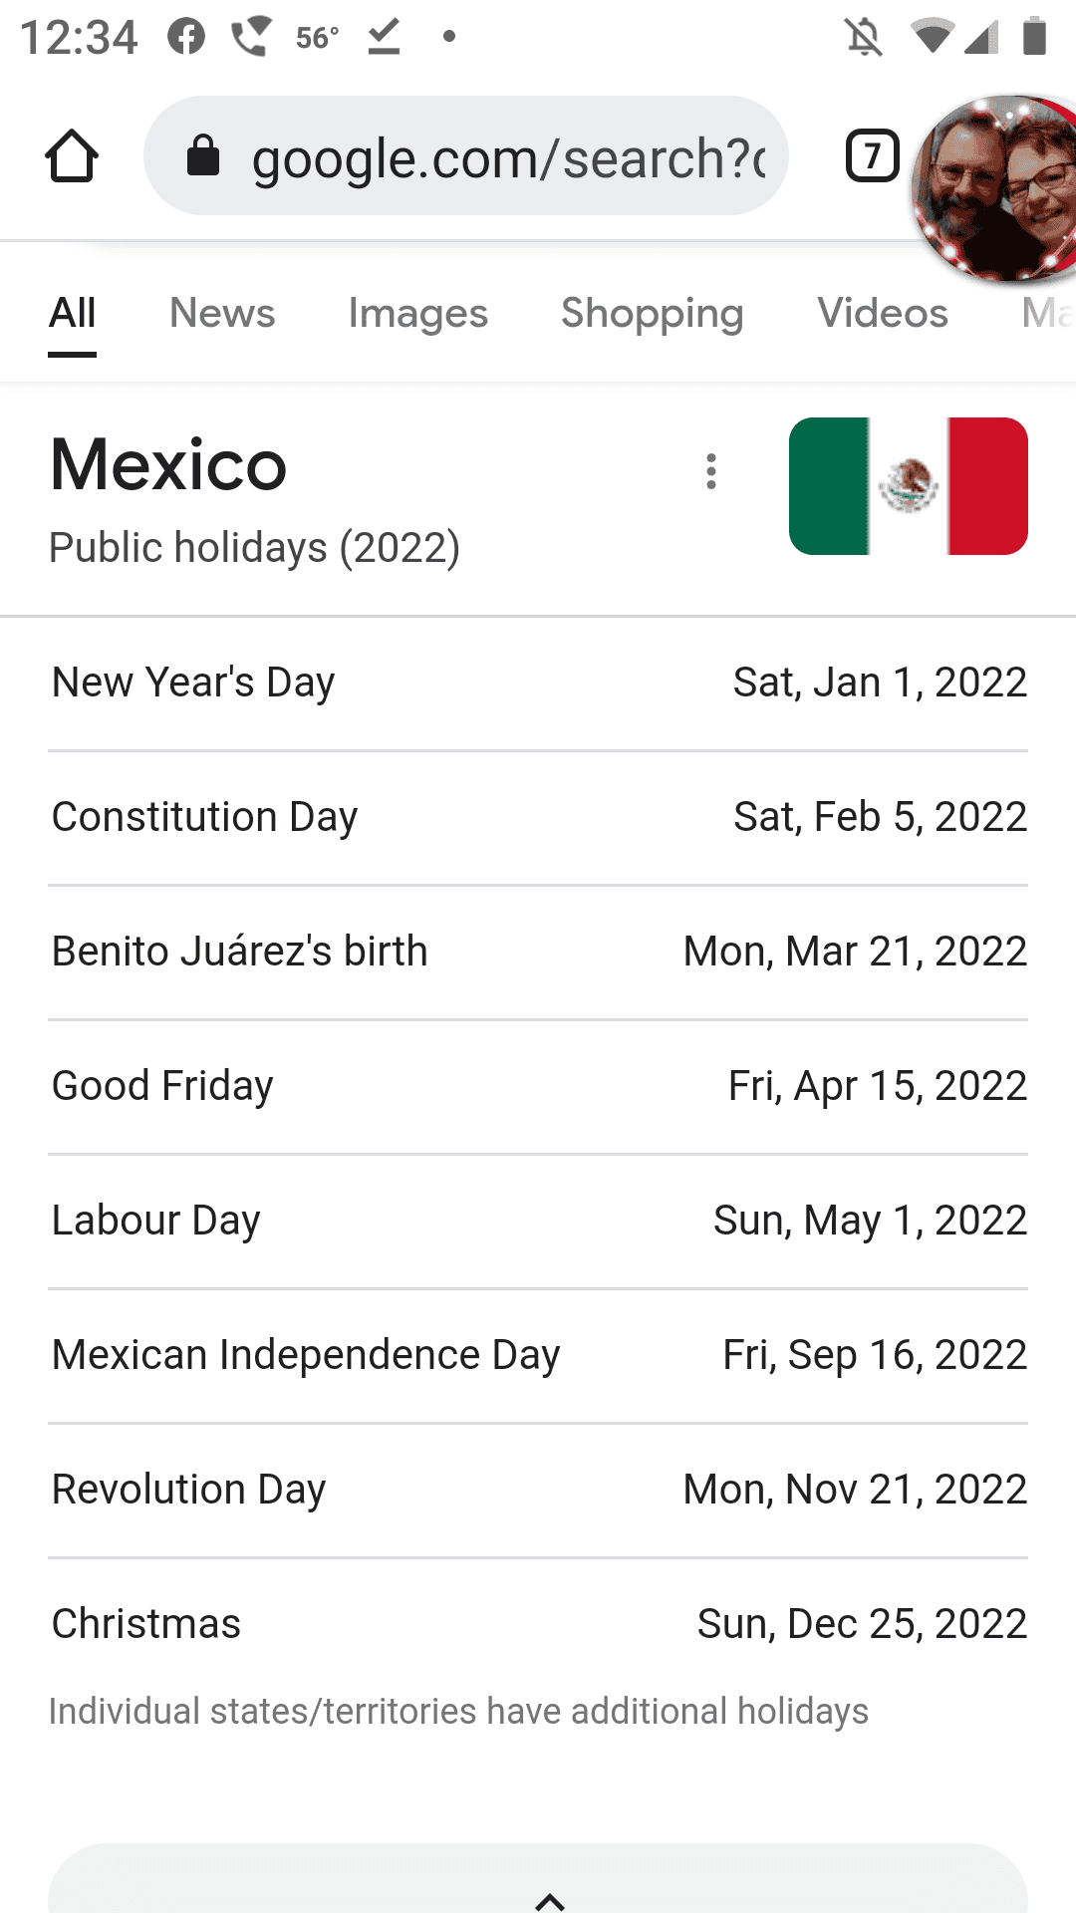Screen dimensions: 1076x1913
Task: Tap the download complete checkmark status icon
Action: 384,37
